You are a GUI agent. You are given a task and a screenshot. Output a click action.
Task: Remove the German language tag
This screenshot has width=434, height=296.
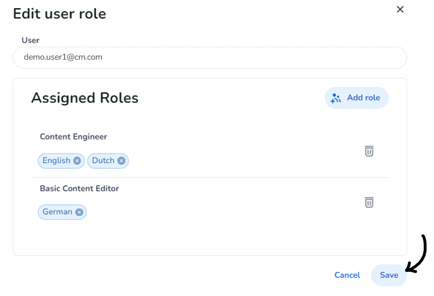(x=79, y=212)
